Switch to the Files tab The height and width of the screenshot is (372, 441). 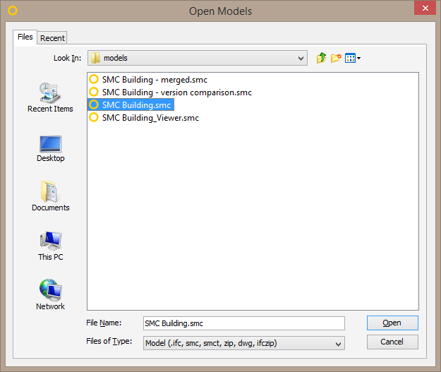click(25, 37)
